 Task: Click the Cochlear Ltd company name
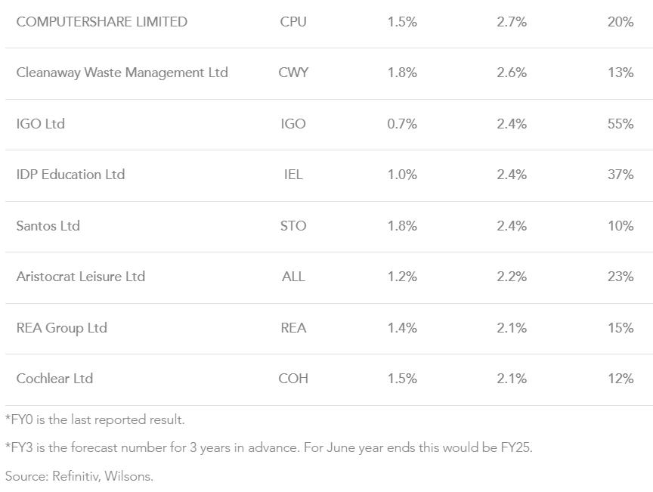[54, 379]
